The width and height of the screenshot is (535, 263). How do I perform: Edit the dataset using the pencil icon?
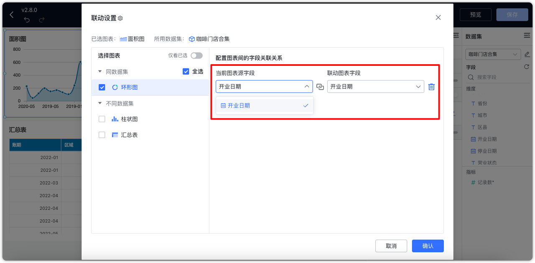click(x=527, y=54)
